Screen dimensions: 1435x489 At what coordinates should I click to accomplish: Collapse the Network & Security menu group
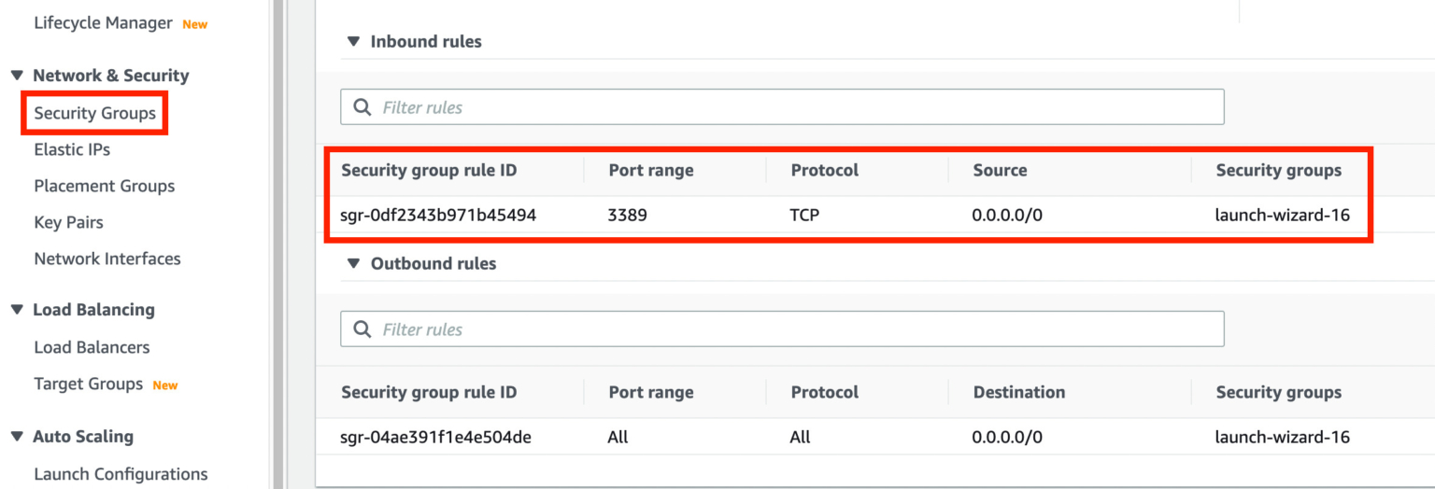(x=17, y=76)
